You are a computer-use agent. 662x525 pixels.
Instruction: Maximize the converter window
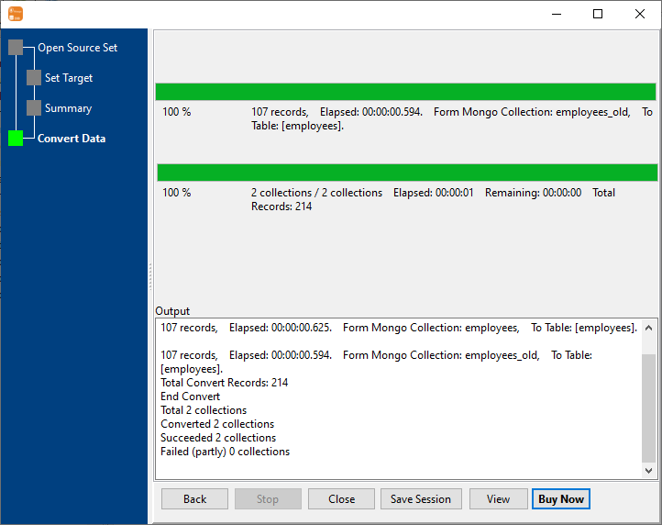pyautogui.click(x=598, y=14)
